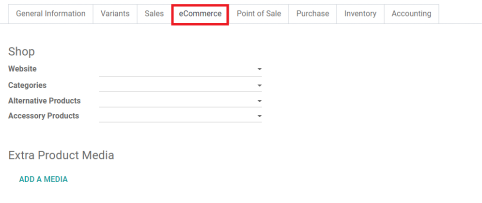Click the Website field label
This screenshot has height=203, width=482.
click(22, 69)
